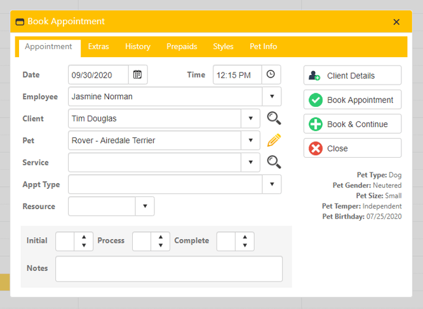423x309 pixels.
Task: Click the Employee field Jasmine Norman
Action: click(165, 97)
